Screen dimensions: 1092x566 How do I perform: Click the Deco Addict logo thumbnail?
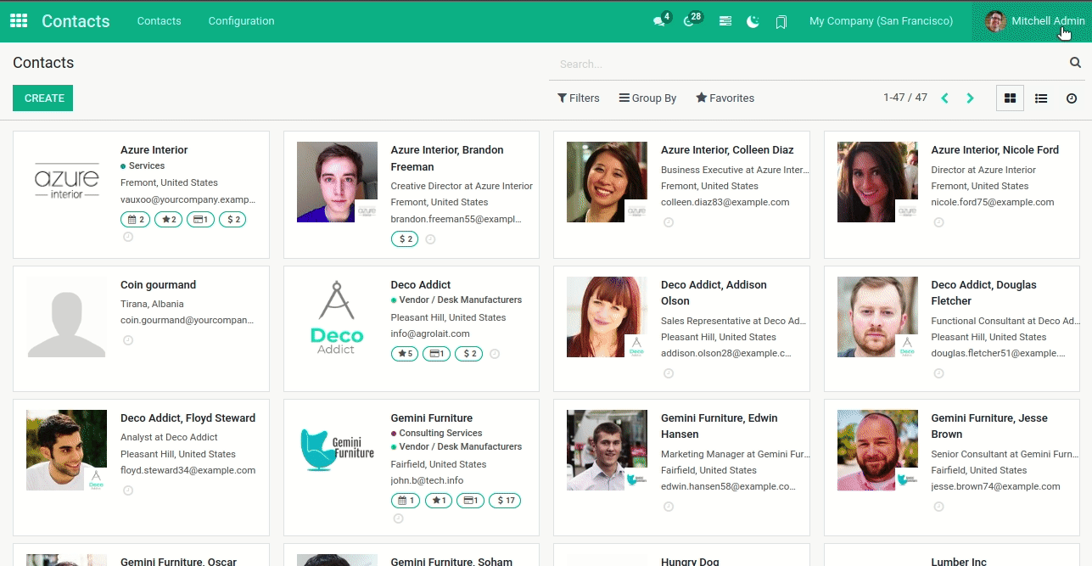[337, 316]
